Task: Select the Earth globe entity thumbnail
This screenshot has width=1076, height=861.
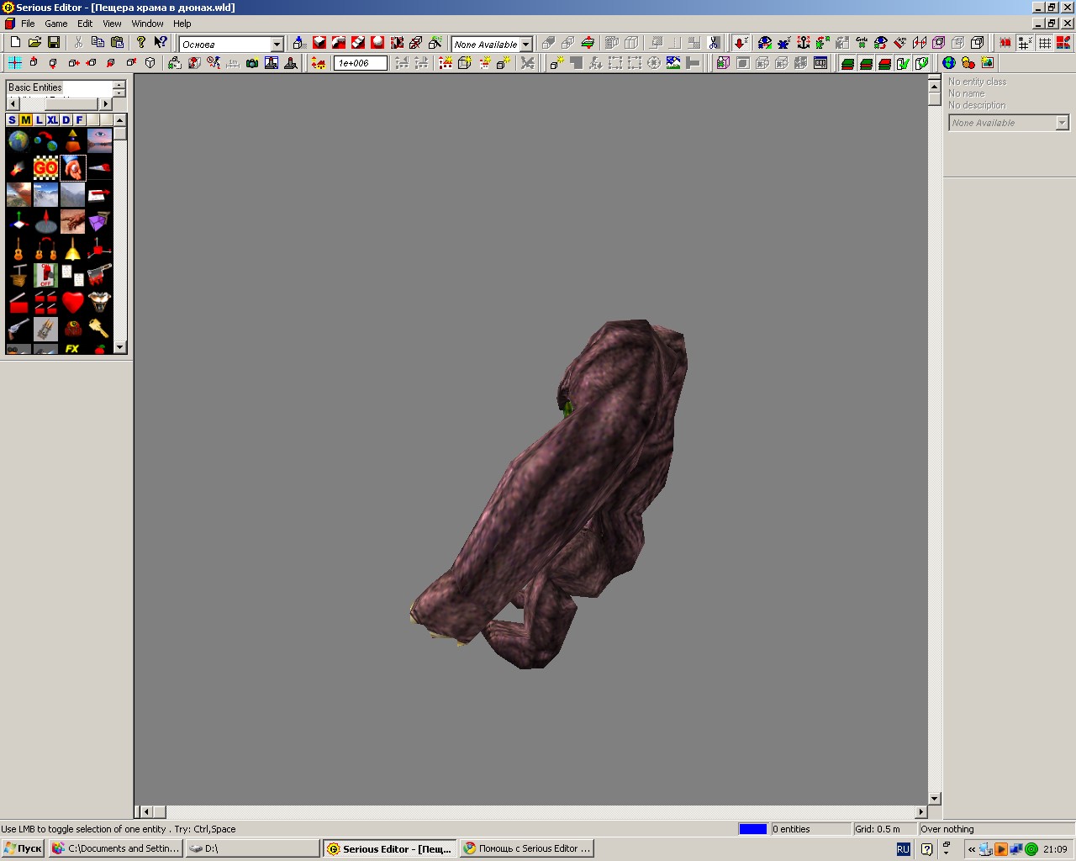Action: tap(18, 140)
